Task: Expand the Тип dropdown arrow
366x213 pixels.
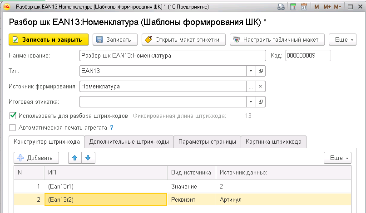Action: pyautogui.click(x=251, y=71)
